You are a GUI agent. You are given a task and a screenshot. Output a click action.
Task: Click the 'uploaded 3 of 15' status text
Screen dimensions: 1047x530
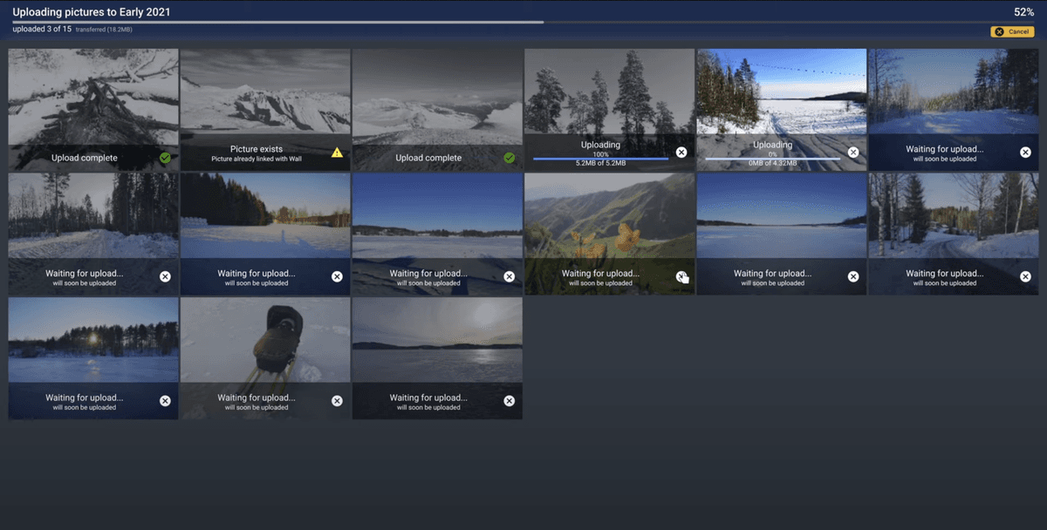(x=41, y=30)
